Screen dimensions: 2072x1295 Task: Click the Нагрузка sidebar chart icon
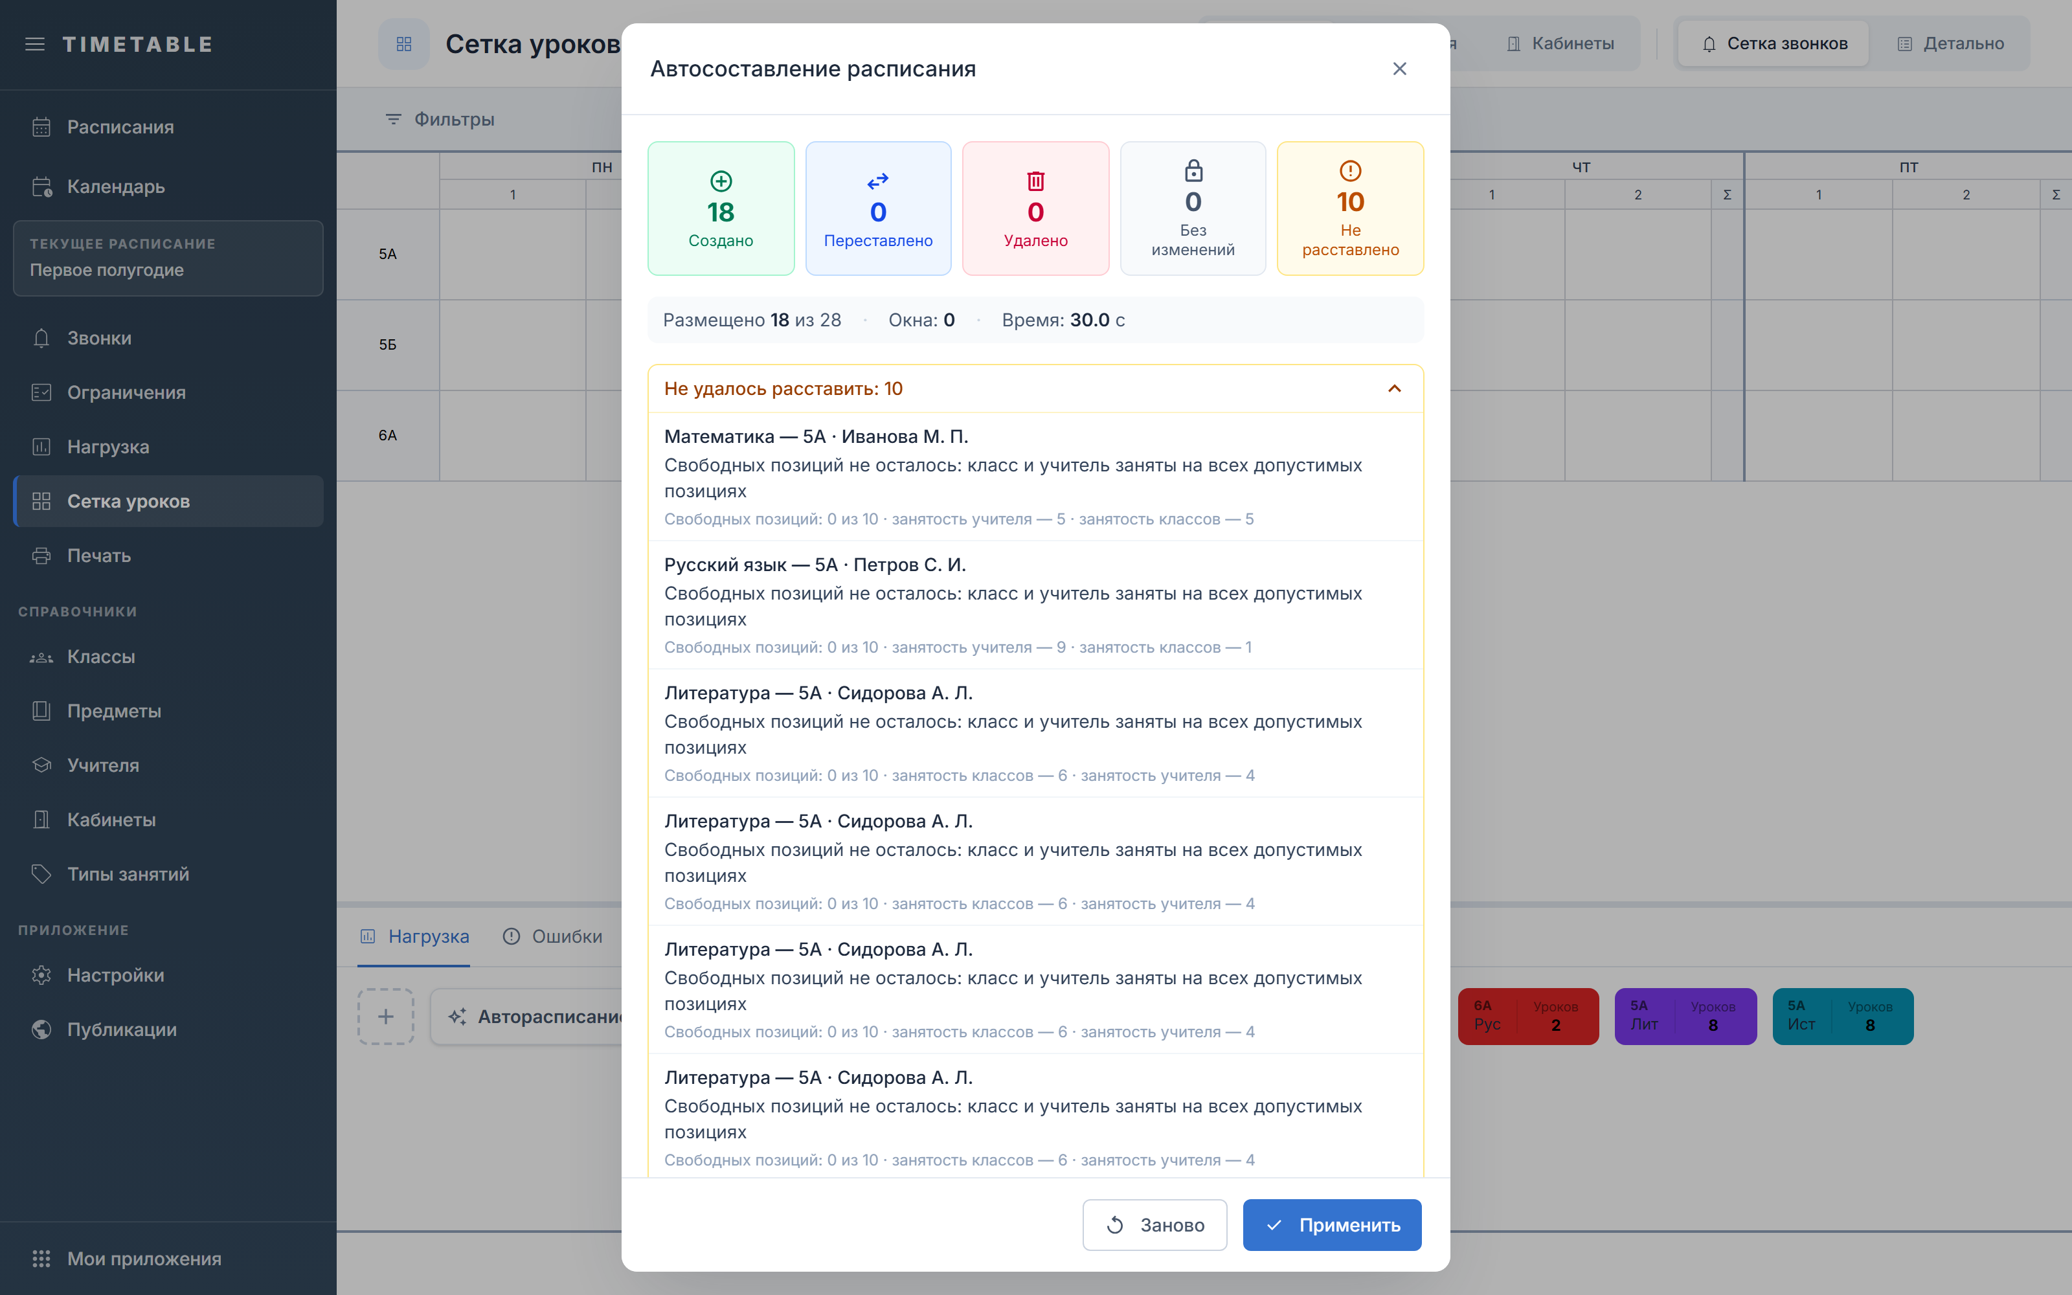pyautogui.click(x=41, y=446)
